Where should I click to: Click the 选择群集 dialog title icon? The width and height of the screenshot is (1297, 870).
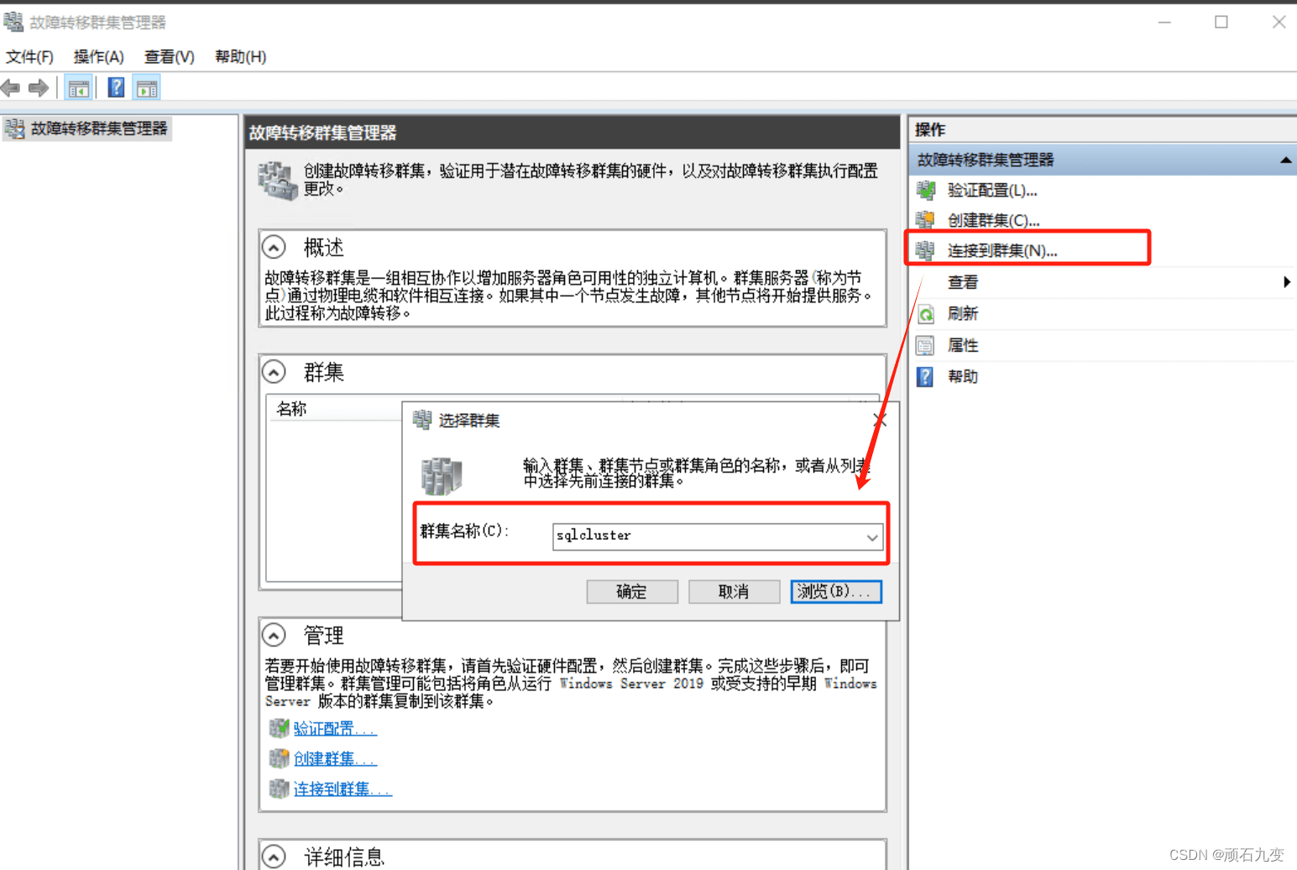(x=422, y=420)
